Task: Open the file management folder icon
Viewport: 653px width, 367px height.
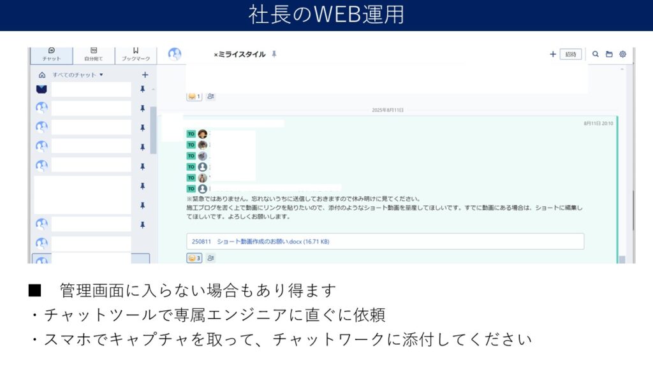Action: pos(609,55)
